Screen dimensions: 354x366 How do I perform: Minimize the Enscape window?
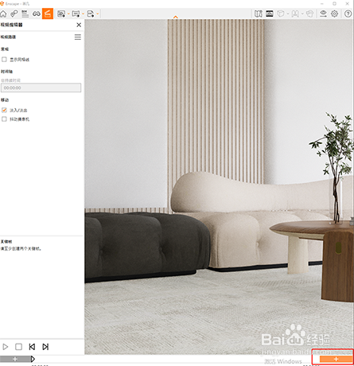pyautogui.click(x=322, y=4)
